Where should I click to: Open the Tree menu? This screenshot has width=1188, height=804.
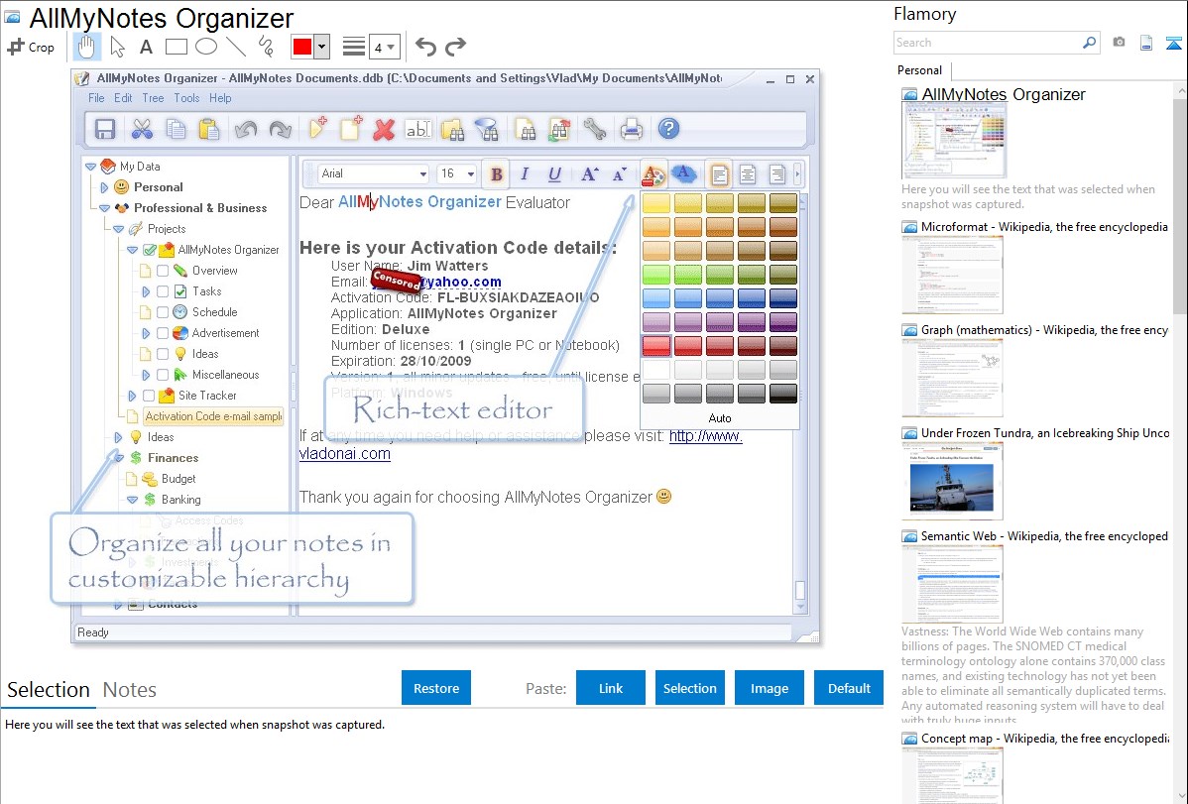tap(153, 98)
